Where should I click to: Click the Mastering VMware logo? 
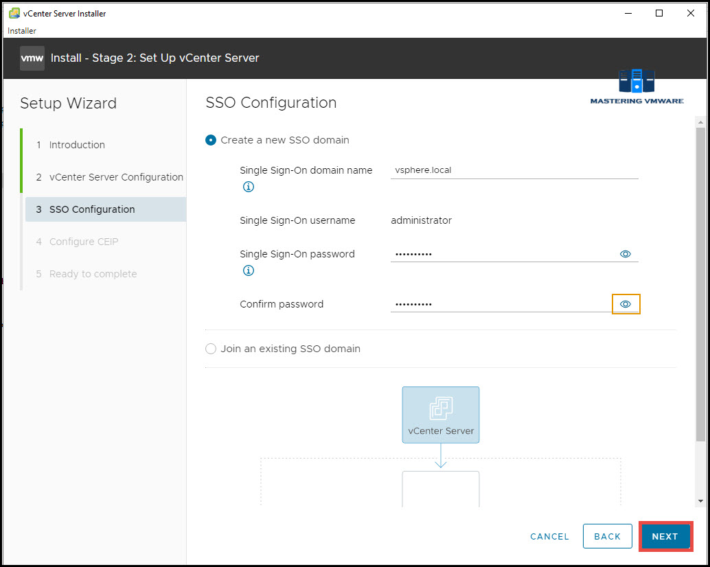click(637, 86)
